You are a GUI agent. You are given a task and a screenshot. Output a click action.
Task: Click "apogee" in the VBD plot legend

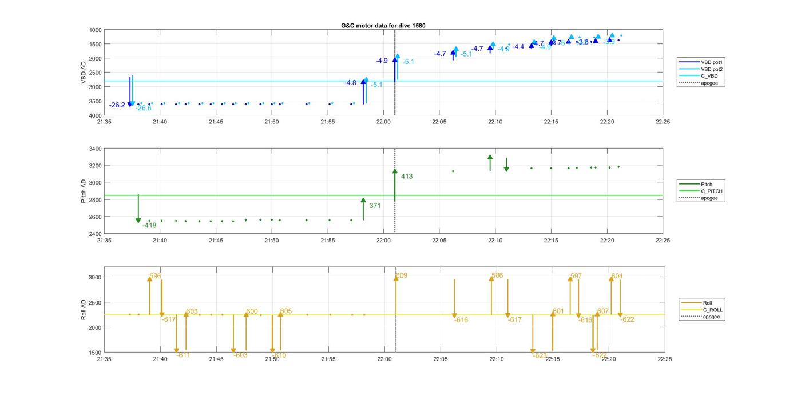point(699,83)
